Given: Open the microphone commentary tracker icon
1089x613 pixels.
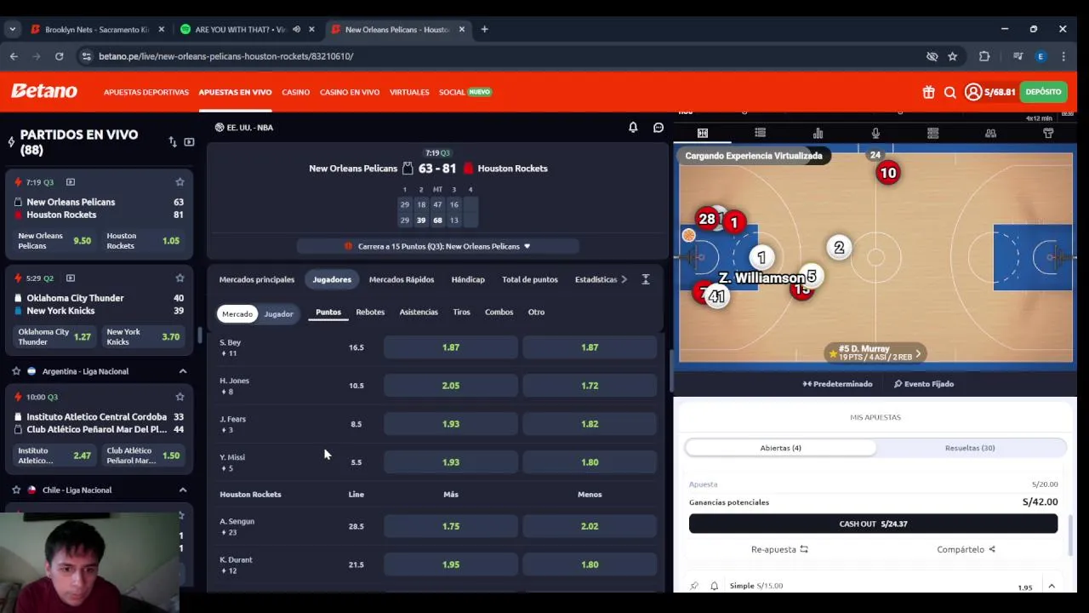Looking at the screenshot, I should click(x=875, y=133).
